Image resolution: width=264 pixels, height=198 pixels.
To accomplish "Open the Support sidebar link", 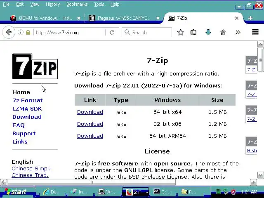I will pyautogui.click(x=24, y=133).
